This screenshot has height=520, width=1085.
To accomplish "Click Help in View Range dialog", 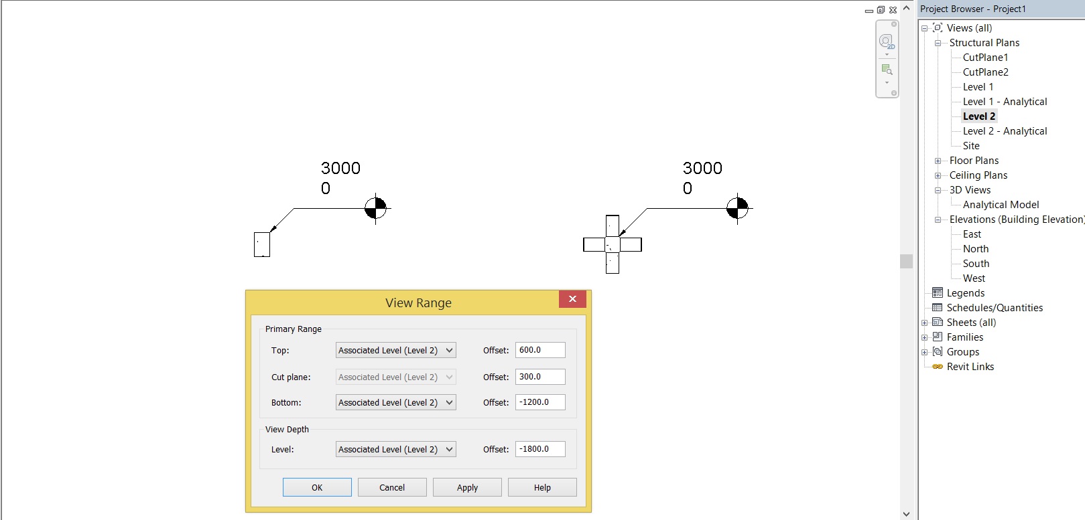I will click(542, 487).
